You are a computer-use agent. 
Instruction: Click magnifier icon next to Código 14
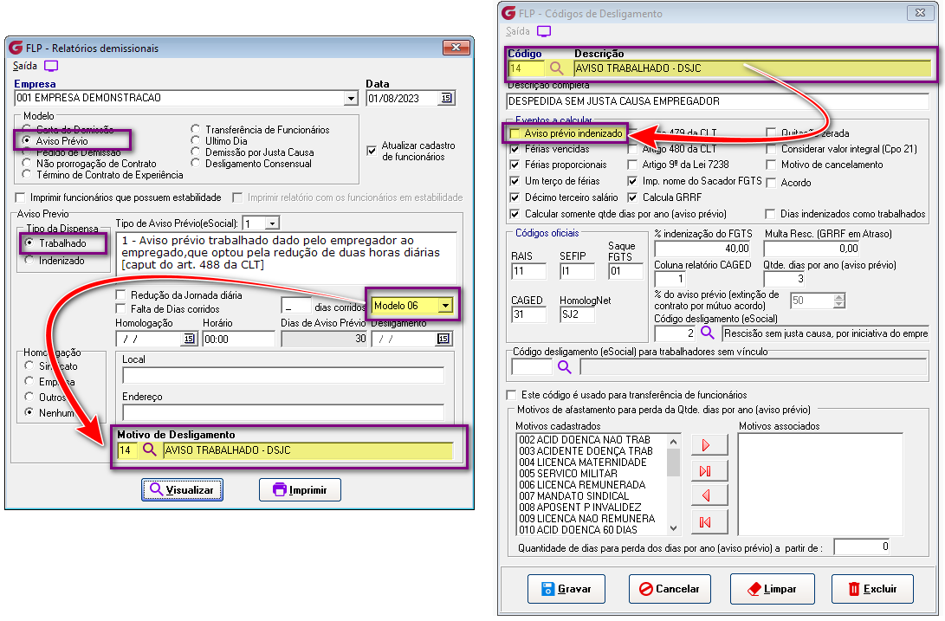tap(556, 68)
